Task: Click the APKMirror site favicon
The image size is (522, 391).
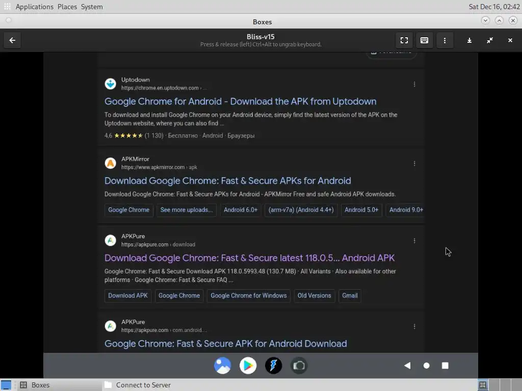Action: pyautogui.click(x=111, y=163)
